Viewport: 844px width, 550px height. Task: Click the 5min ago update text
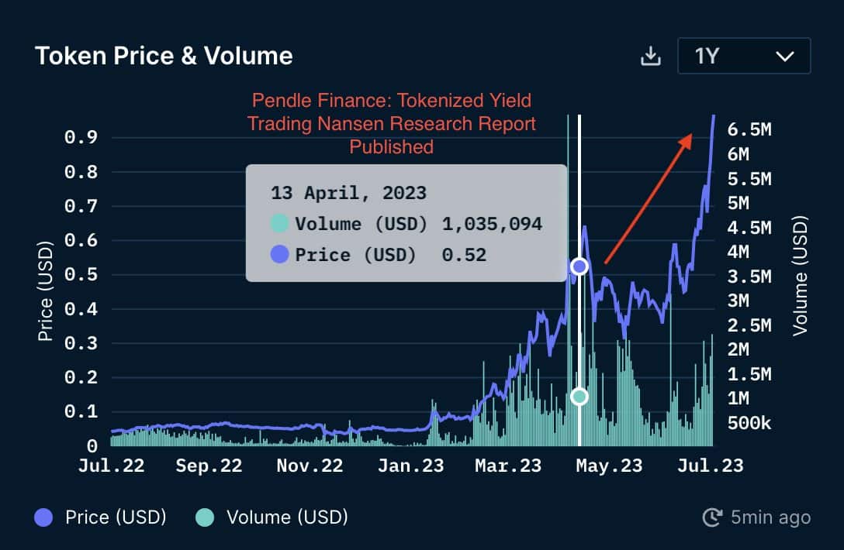(770, 517)
